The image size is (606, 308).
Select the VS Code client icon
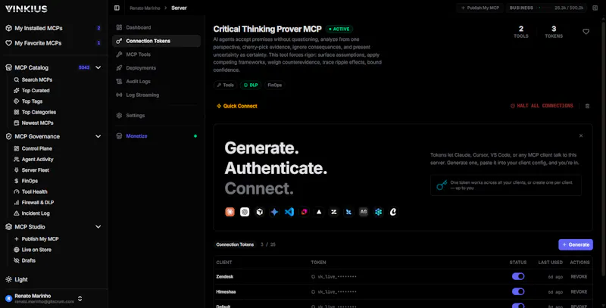(x=289, y=212)
